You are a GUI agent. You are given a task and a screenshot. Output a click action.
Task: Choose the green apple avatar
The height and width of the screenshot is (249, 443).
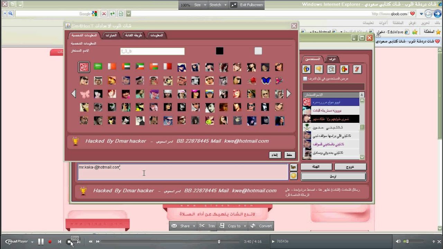coord(210,120)
